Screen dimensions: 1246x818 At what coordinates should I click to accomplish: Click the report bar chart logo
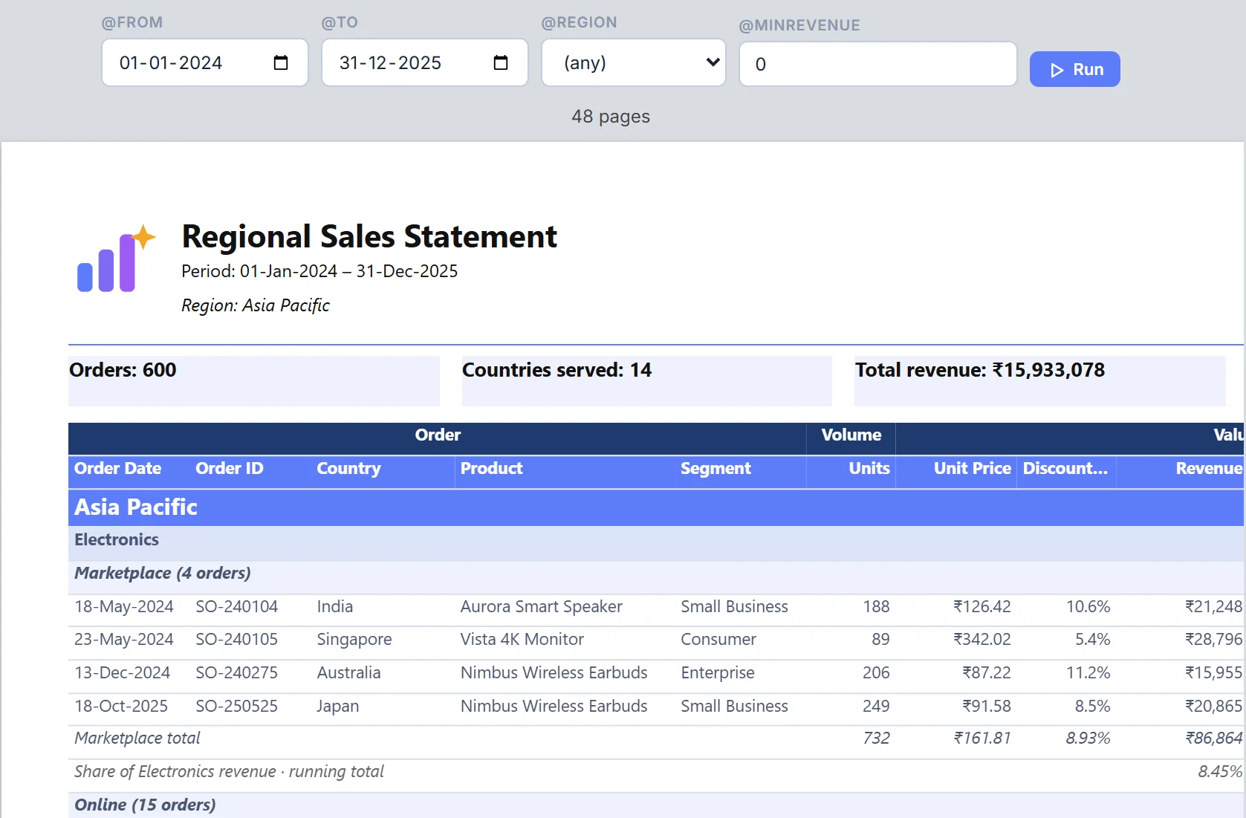117,259
